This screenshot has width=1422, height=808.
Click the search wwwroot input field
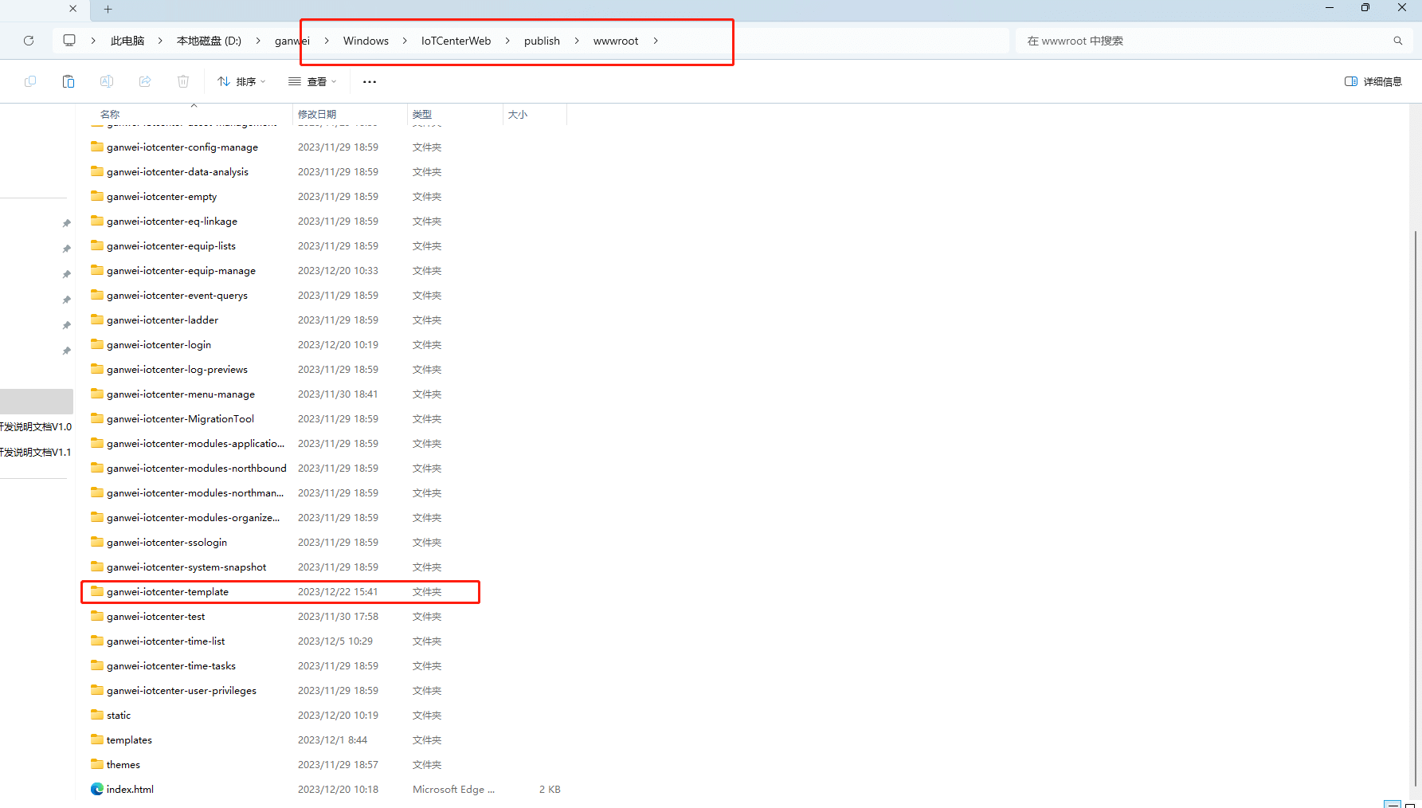1203,41
